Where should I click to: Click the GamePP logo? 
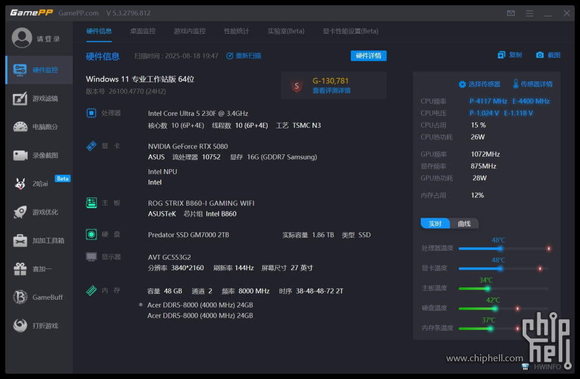point(31,13)
